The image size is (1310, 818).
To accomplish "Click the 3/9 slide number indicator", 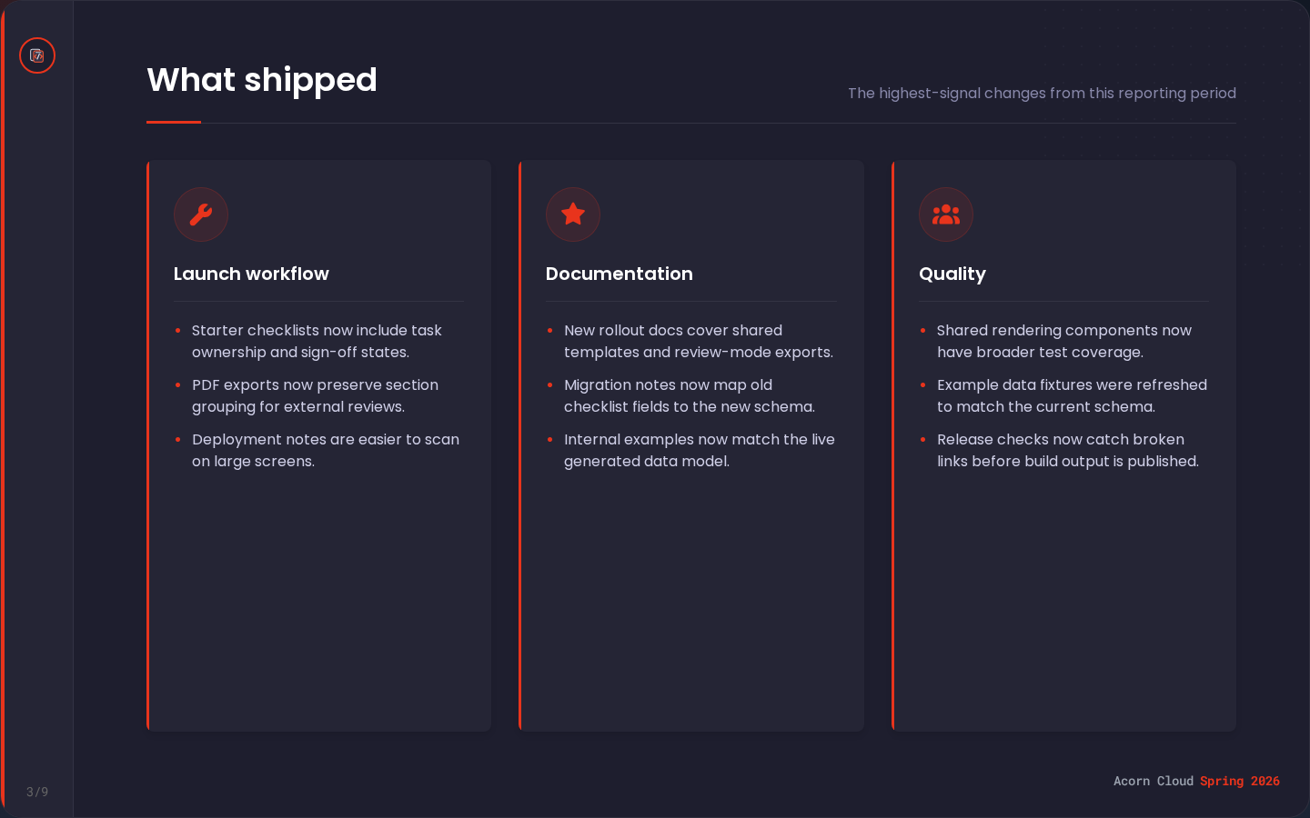I will (x=37, y=792).
